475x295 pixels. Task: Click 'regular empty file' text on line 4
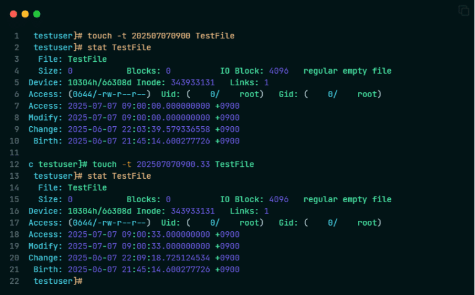[x=348, y=71]
